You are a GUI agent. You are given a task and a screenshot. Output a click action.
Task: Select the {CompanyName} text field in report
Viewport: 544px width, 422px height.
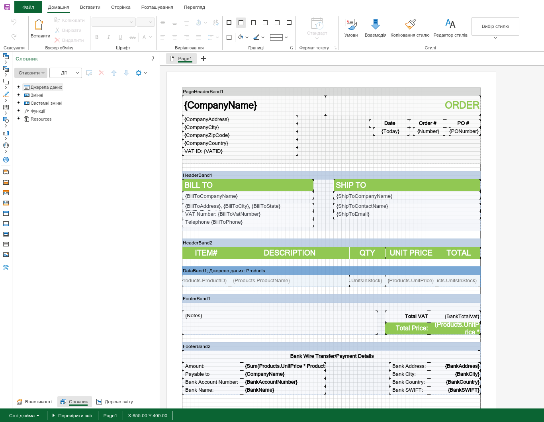tap(220, 105)
